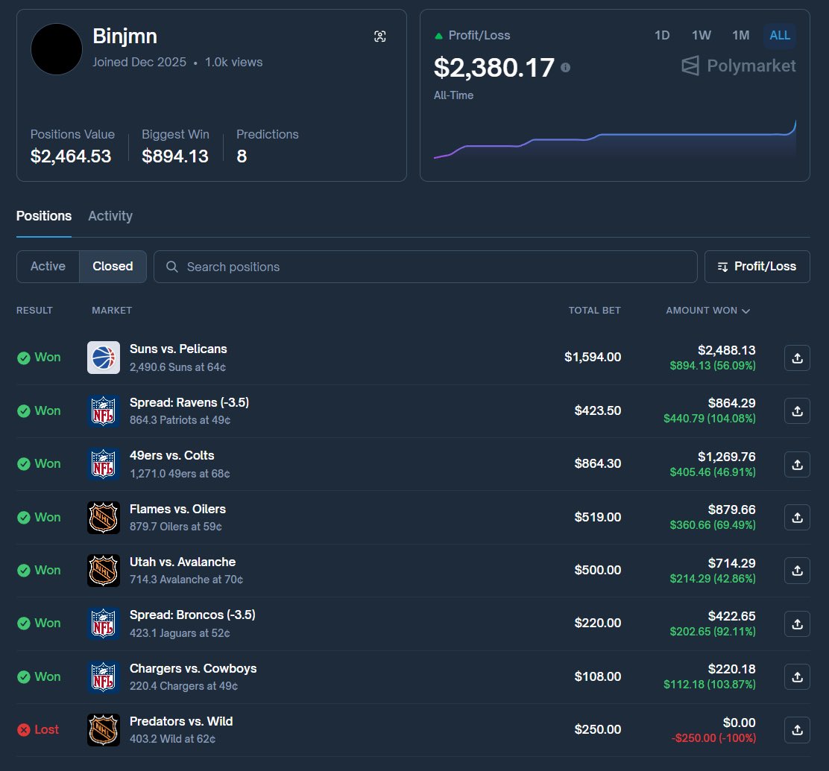This screenshot has height=771, width=829.
Task: Open the Spread: Ravens (-3.5) market
Action: (x=189, y=402)
